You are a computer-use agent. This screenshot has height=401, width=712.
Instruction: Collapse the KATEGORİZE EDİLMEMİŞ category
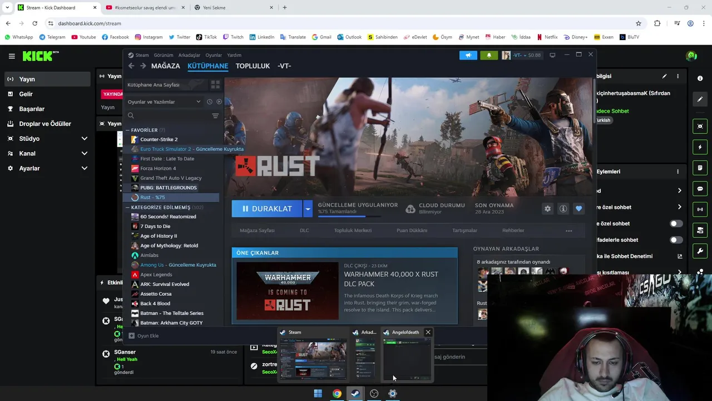tap(127, 207)
